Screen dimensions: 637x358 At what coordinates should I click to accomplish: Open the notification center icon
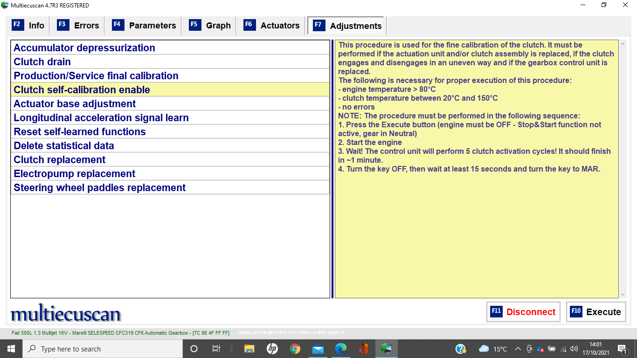click(623, 349)
